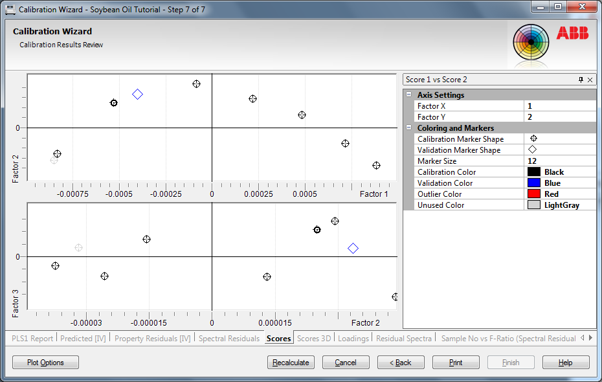Viewport: 602px width, 382px height.
Task: Open the Scores 3D tab
Action: click(x=314, y=339)
